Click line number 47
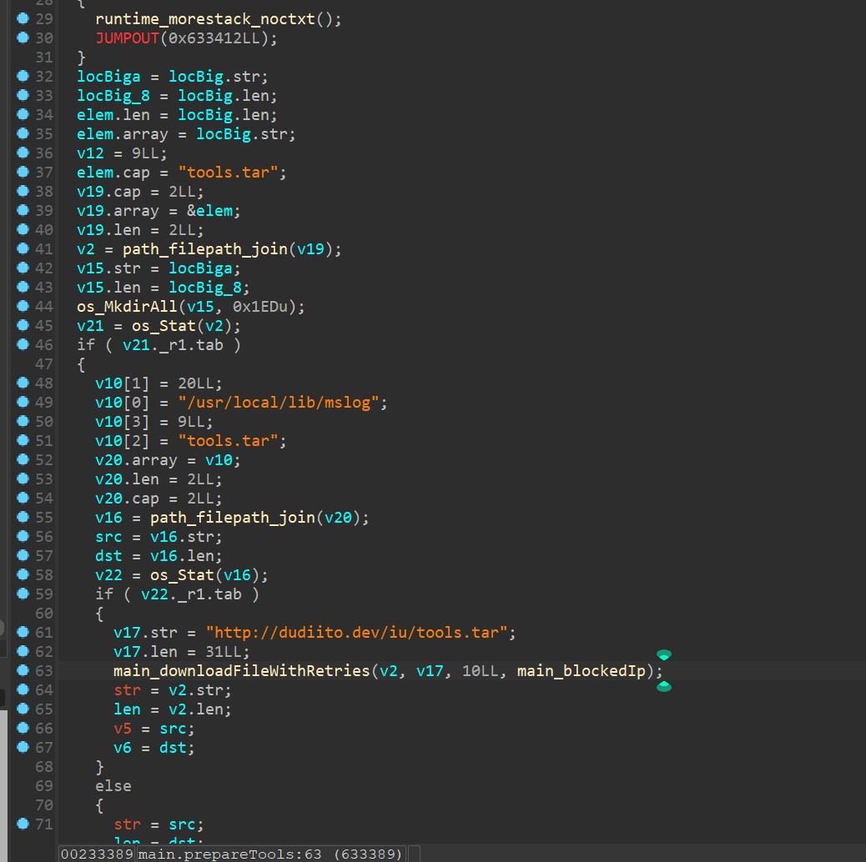This screenshot has width=866, height=862. (44, 364)
